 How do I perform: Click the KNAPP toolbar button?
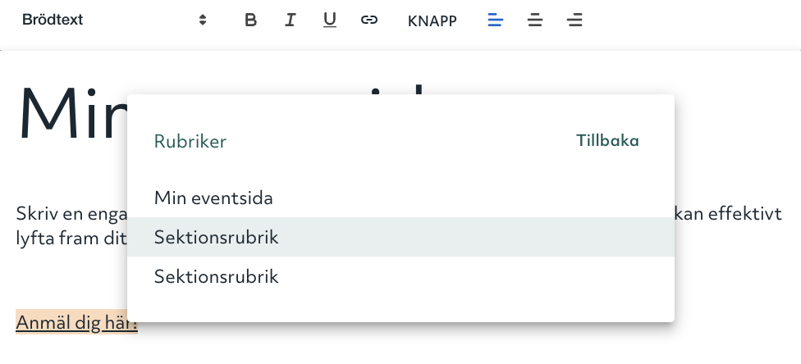click(433, 21)
